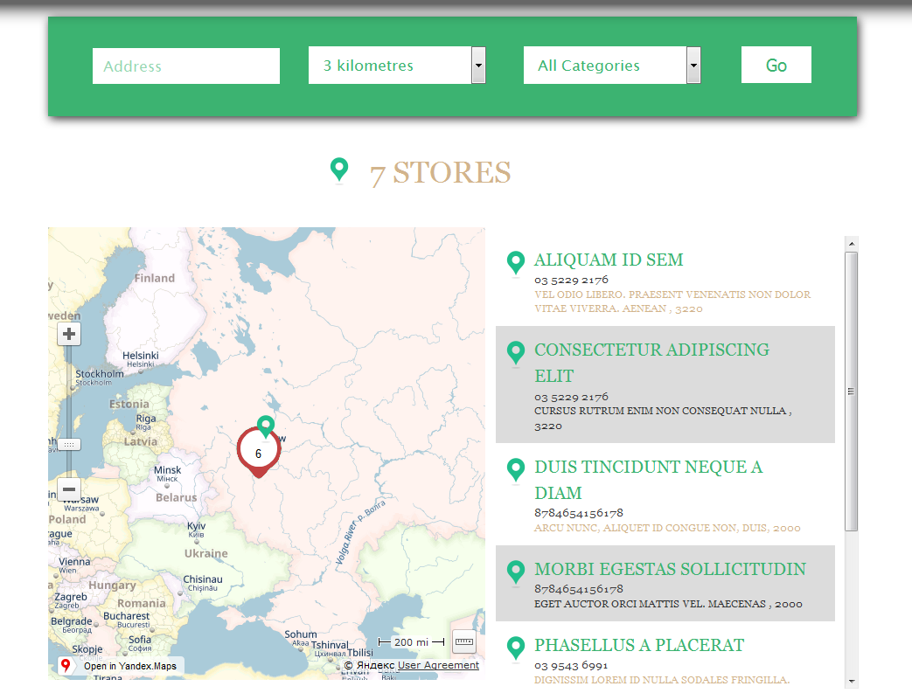Select the Duis Tincidunt Neque A Diam store
Screen dimensions: 912x700
(649, 480)
